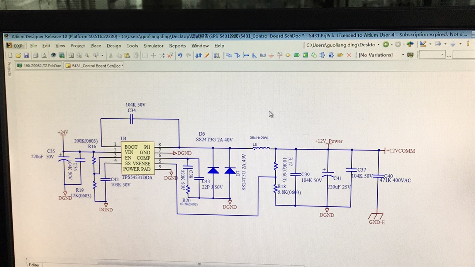Open the Projects side panel tab
The height and width of the screenshot is (267, 475).
click(x=9, y=68)
